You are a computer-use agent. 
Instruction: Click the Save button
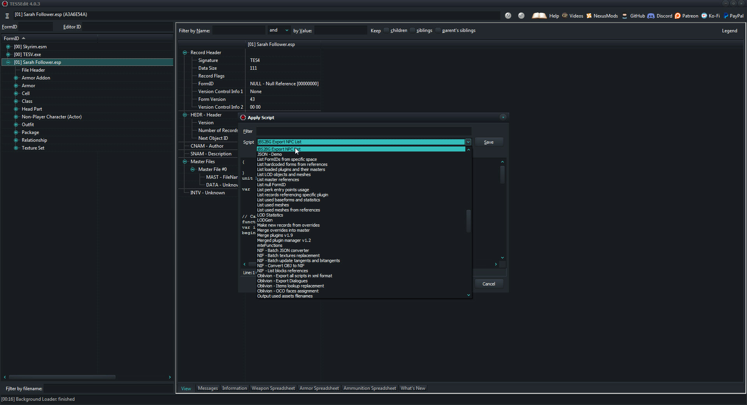(x=489, y=142)
